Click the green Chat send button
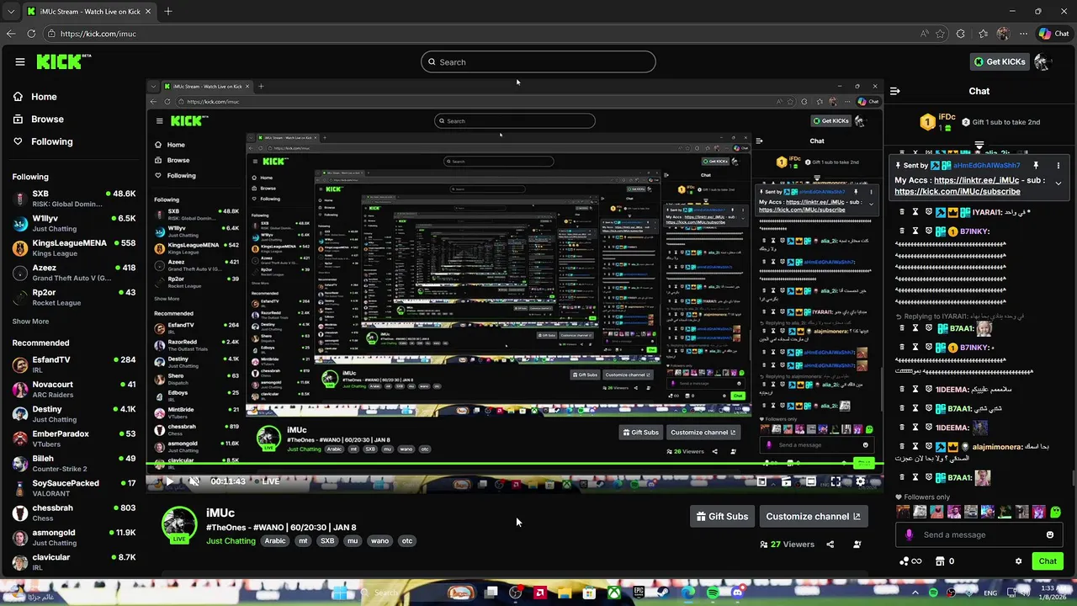 tap(1048, 561)
